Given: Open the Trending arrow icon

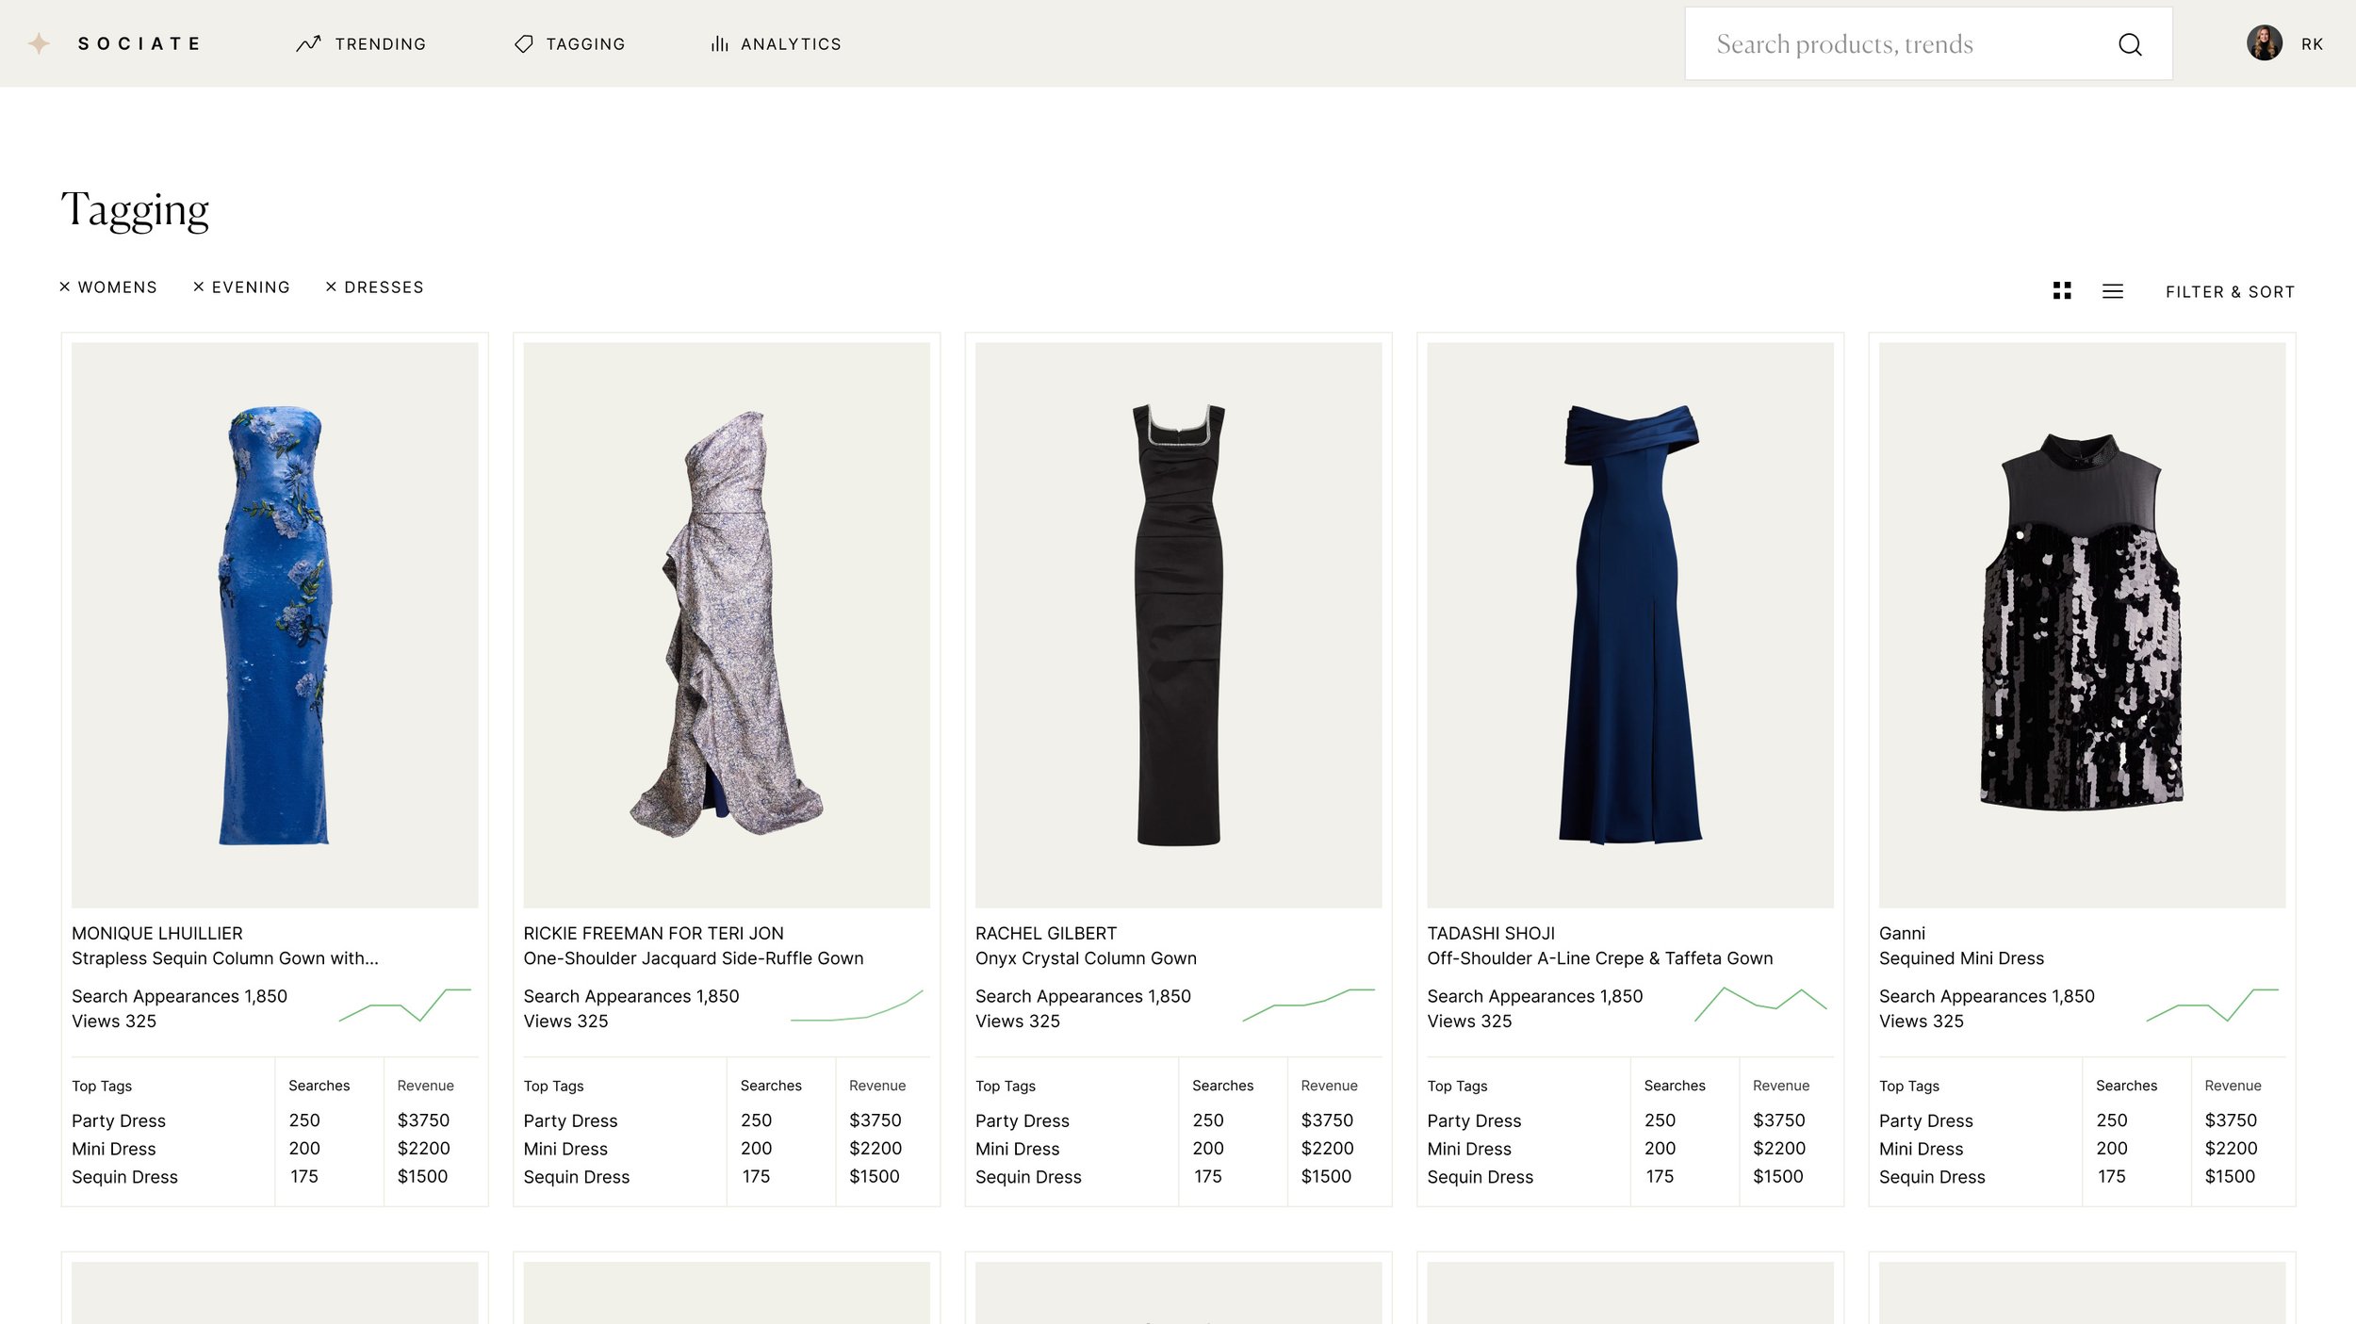Looking at the screenshot, I should (x=308, y=44).
